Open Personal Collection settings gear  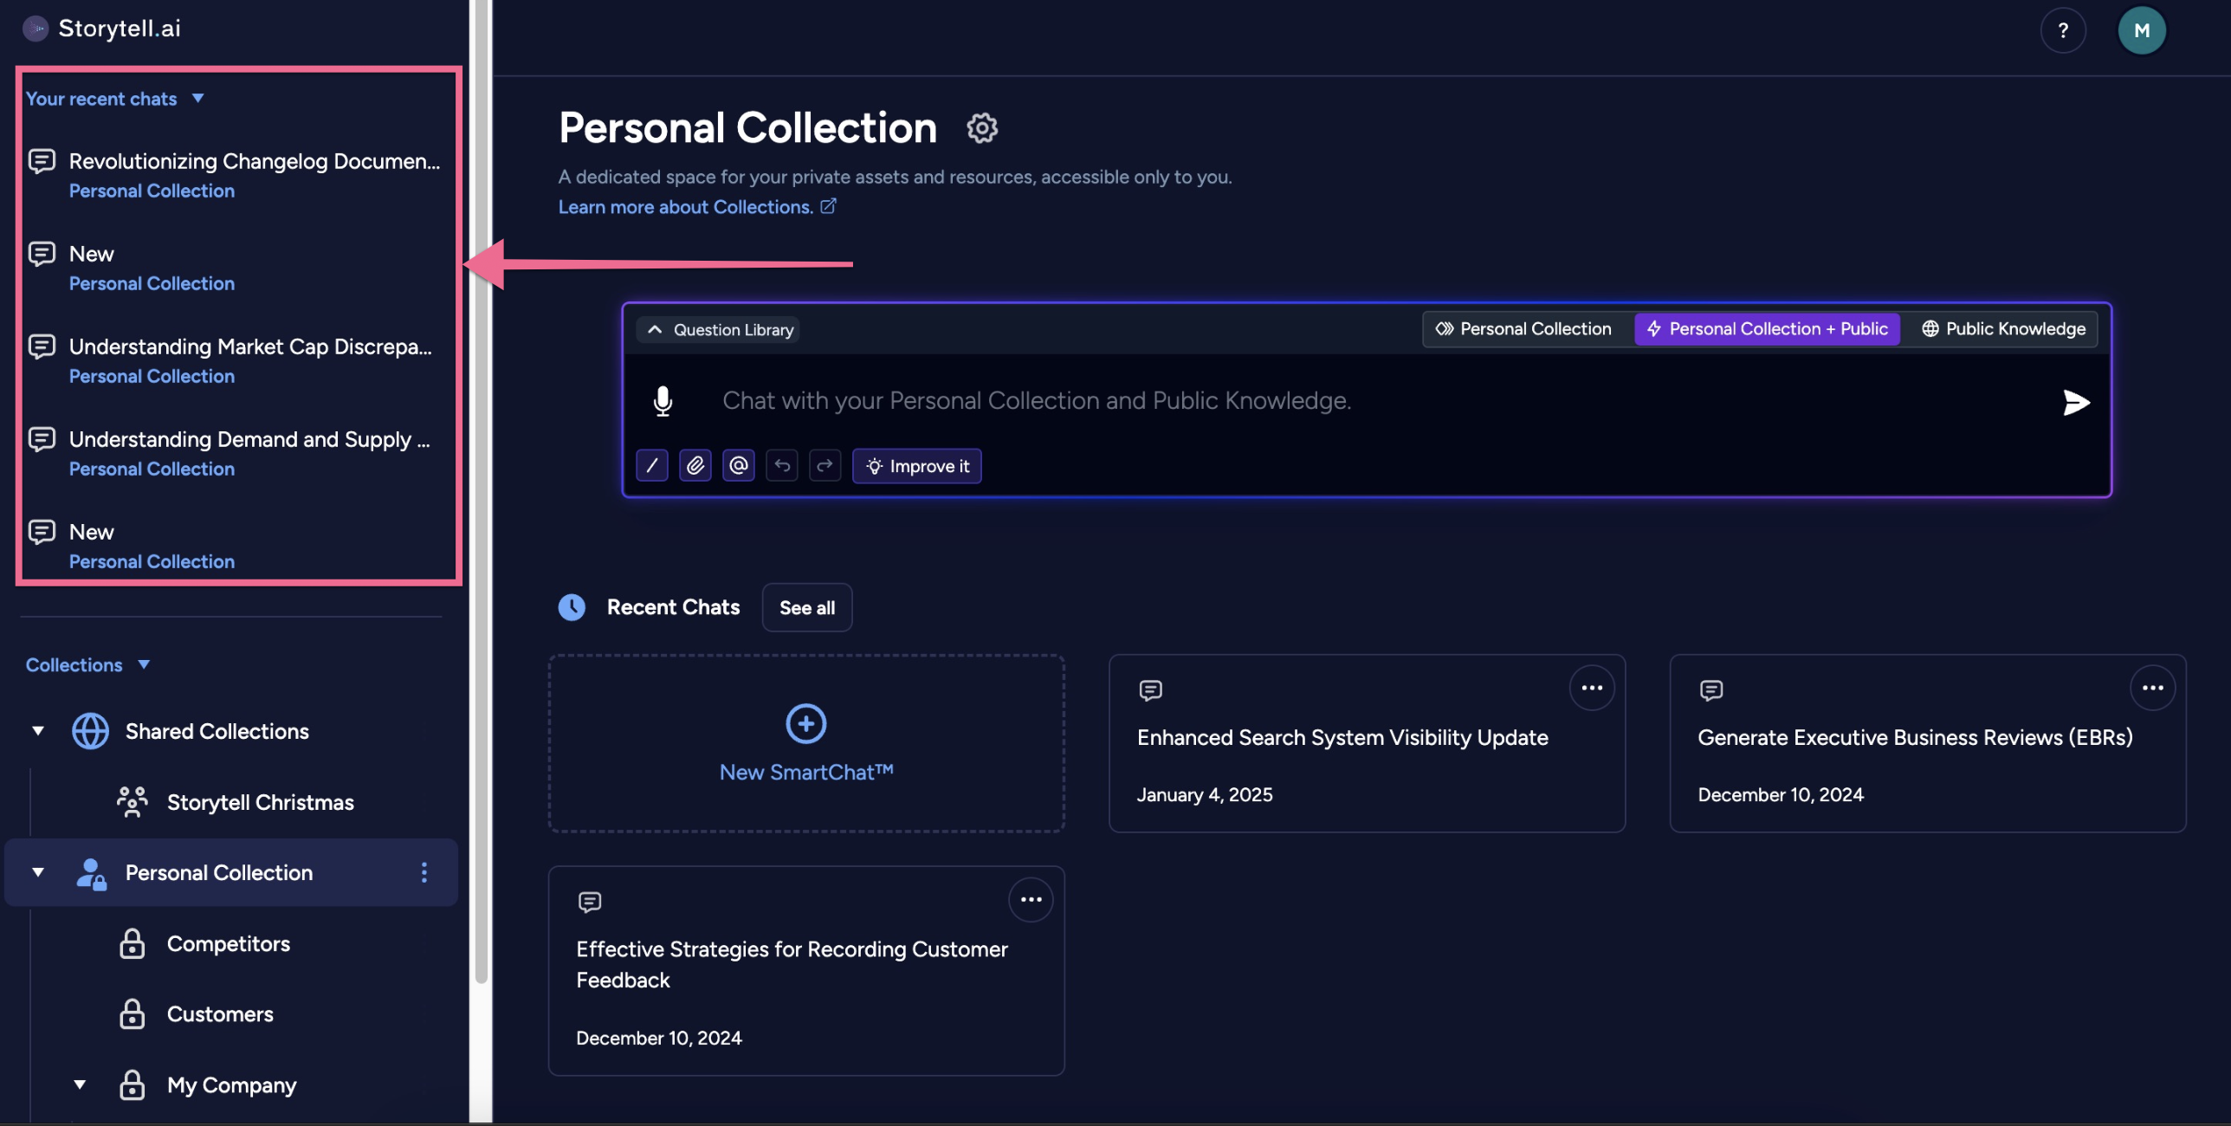(981, 128)
